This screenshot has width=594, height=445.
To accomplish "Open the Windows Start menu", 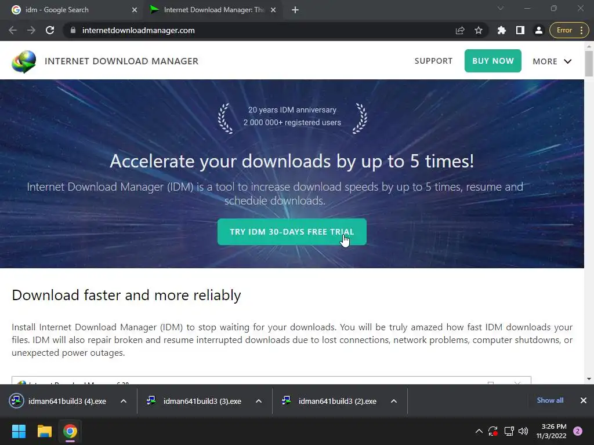I will pyautogui.click(x=19, y=431).
